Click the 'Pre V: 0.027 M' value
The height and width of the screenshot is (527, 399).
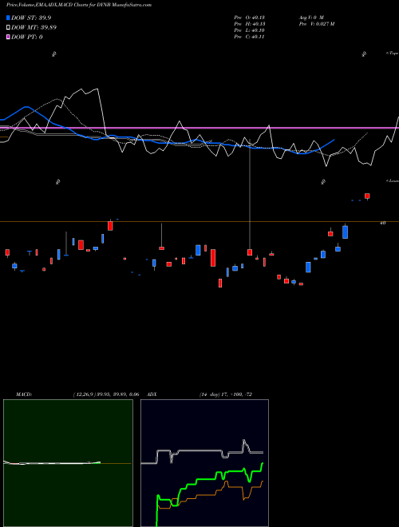[316, 24]
